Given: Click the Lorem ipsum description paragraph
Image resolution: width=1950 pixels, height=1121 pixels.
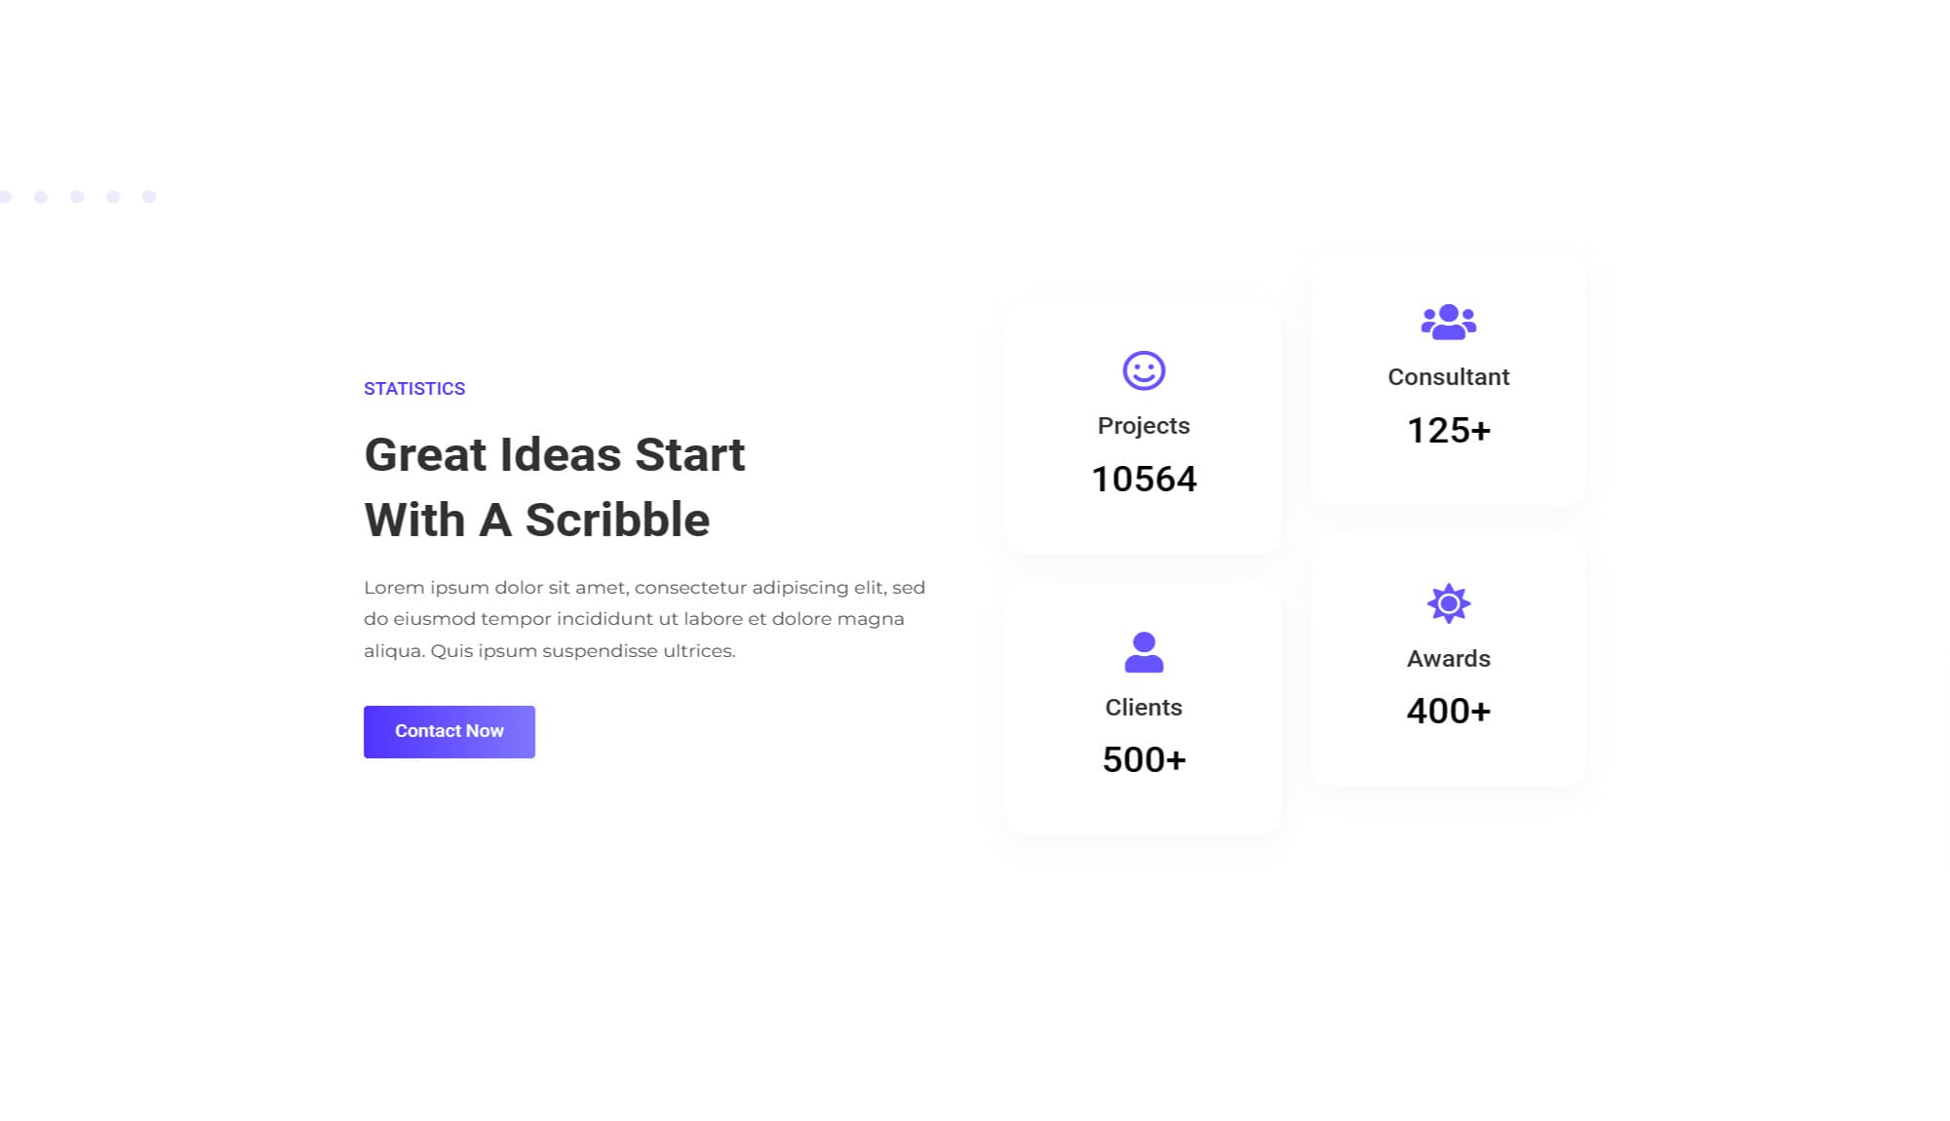Looking at the screenshot, I should click(643, 618).
